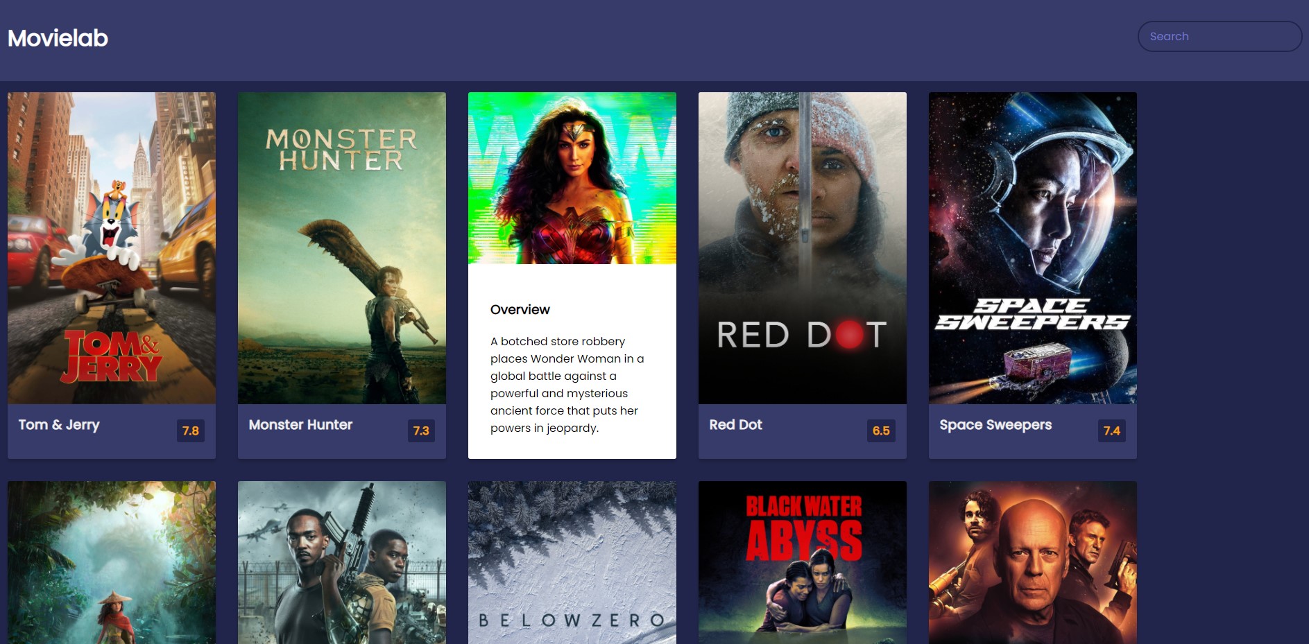
Task: Click the 7.4 rating badge
Action: click(1112, 430)
